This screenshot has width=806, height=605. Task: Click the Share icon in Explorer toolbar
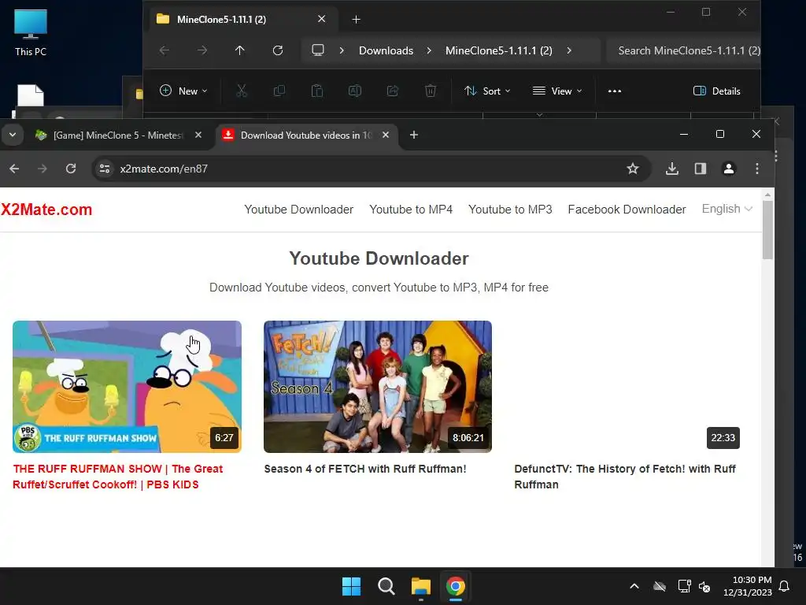pyautogui.click(x=393, y=91)
